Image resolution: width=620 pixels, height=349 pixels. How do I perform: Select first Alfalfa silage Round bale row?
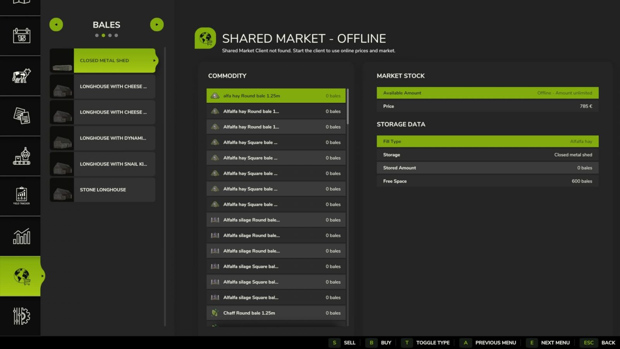coord(276,220)
